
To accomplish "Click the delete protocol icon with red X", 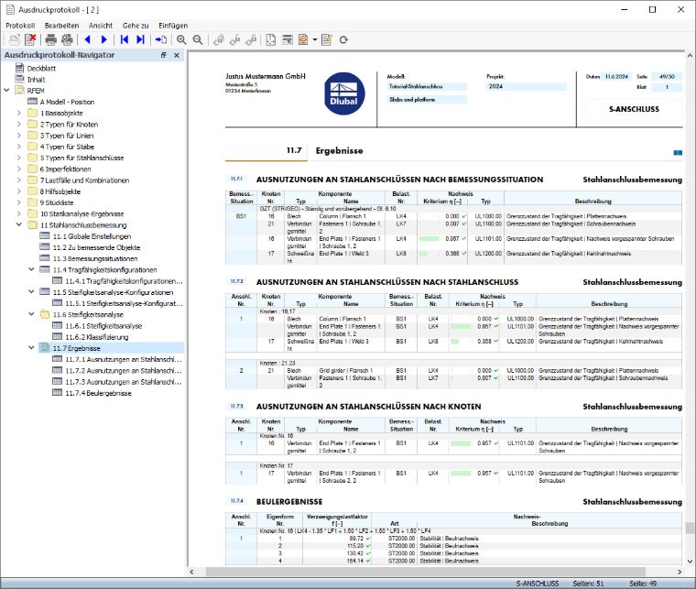I will 30,40.
